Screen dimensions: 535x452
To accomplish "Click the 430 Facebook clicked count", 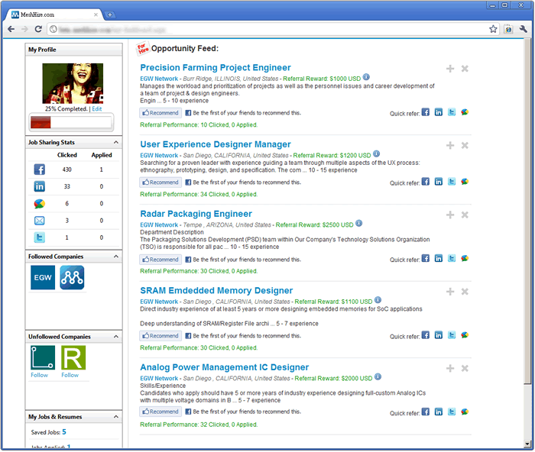I will [67, 169].
